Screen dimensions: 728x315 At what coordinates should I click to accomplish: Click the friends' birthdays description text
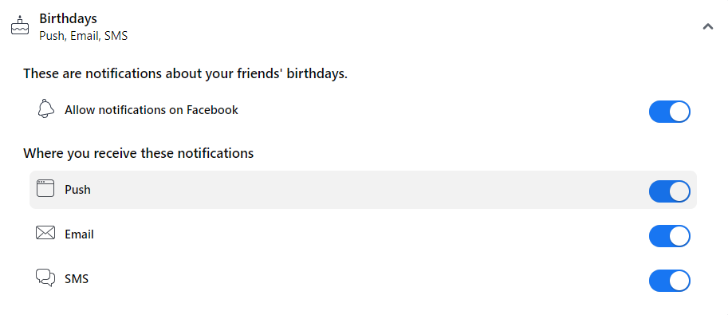click(x=185, y=73)
